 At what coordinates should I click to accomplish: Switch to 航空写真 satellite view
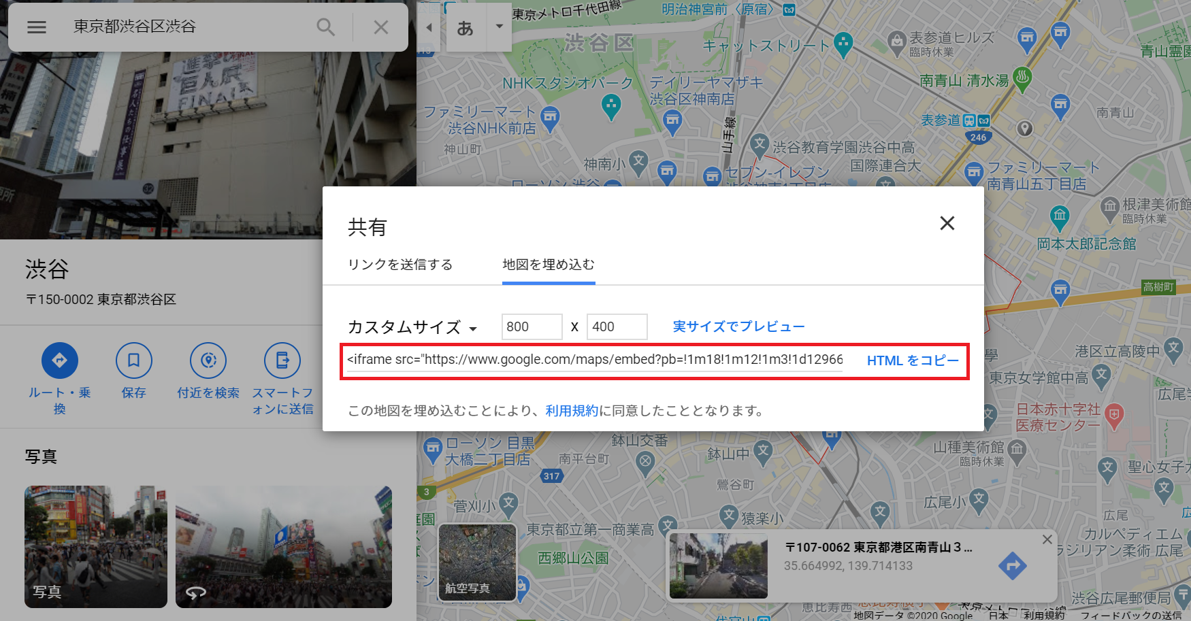coord(477,563)
